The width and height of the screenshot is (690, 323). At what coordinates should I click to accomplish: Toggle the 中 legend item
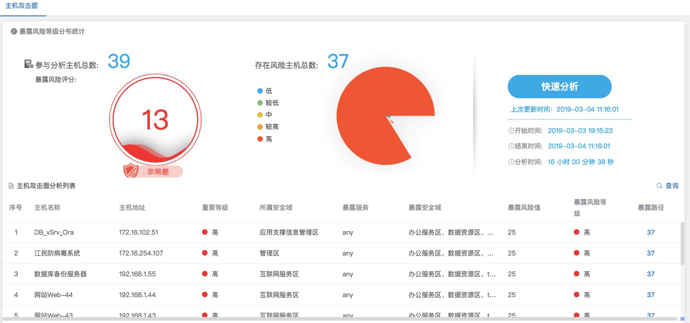click(x=265, y=115)
